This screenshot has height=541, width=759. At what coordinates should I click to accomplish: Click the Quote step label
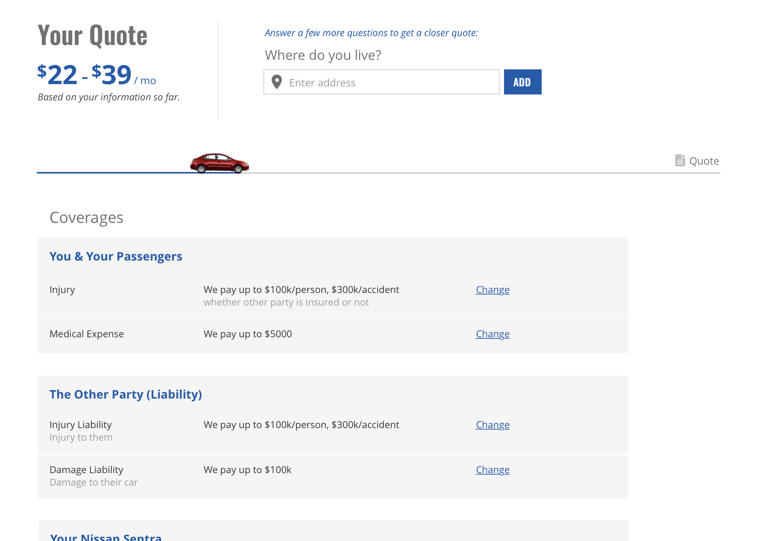[x=704, y=161]
